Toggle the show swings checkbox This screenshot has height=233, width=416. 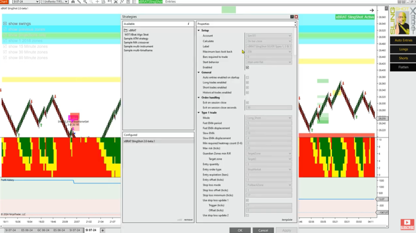tap(5, 24)
